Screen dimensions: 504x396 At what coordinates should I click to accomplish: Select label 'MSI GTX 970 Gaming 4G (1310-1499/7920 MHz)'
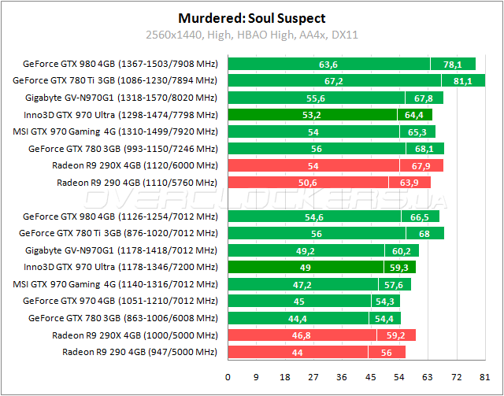115,131
